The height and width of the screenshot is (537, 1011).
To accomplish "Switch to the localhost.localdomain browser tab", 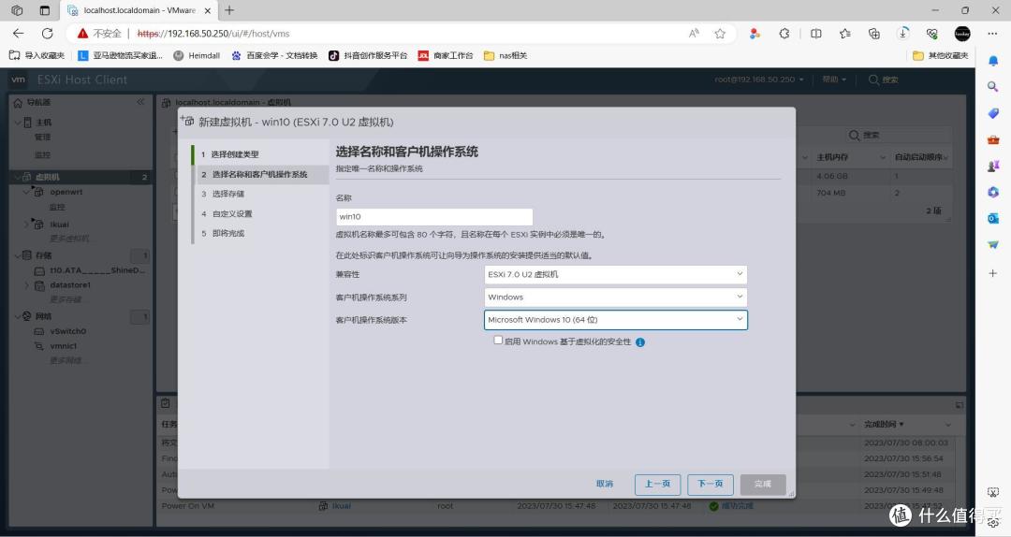I will [138, 10].
